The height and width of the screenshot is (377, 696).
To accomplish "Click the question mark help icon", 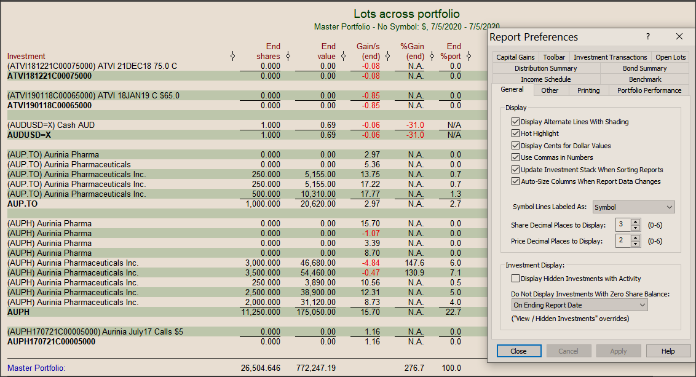I will [x=648, y=36].
